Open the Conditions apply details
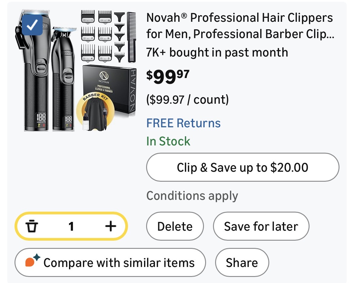Image resolution: width=354 pixels, height=283 pixels. (x=192, y=196)
